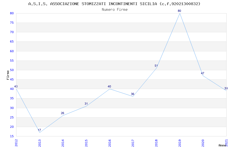This screenshot has width=229, height=148.
Task: Click the chart title A.S.I.S. ASSOCIAZIONE STOMIZZATI
Action: pos(114,4)
